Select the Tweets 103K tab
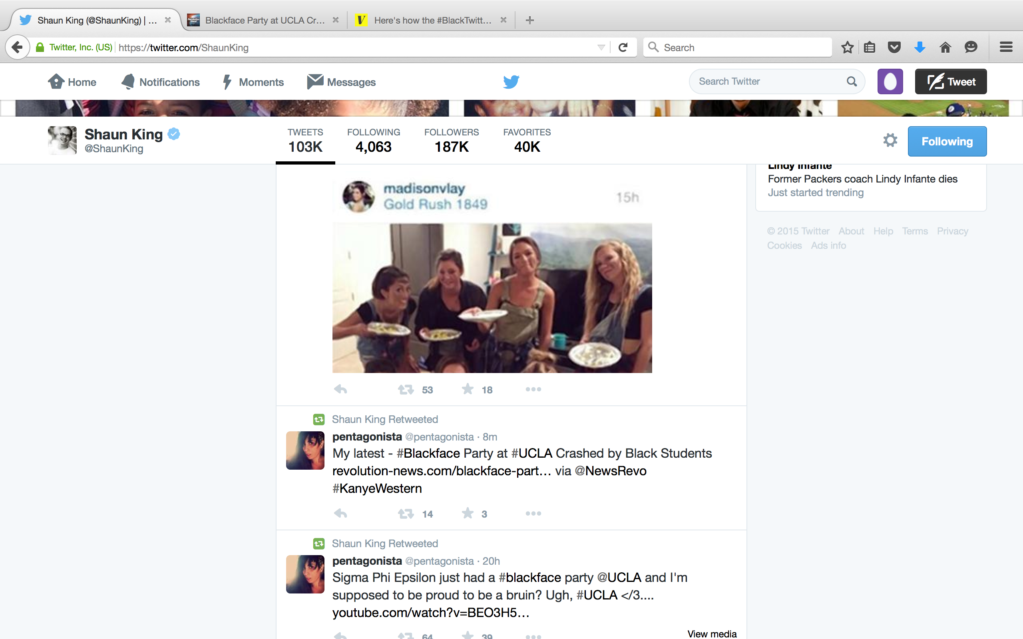 point(305,141)
